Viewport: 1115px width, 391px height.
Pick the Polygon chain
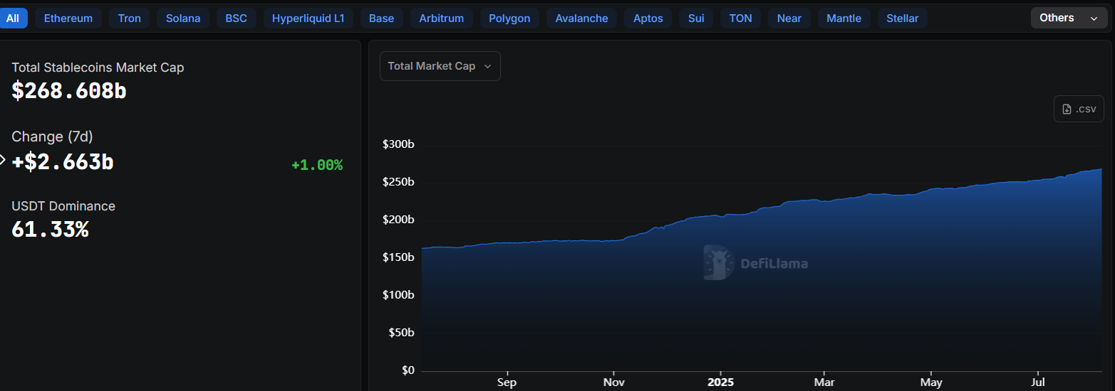click(509, 18)
